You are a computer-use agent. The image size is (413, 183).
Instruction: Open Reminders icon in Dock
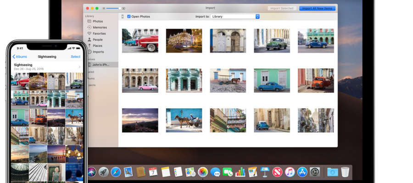pos(178,172)
